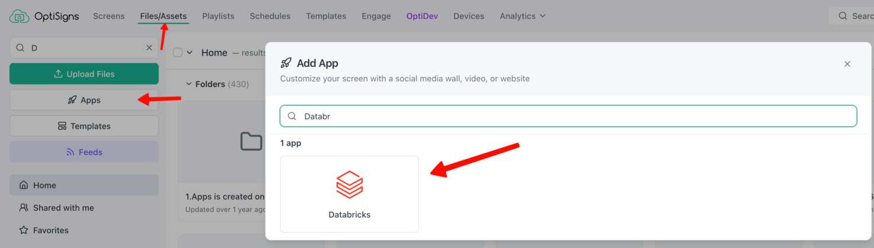Image resolution: width=874 pixels, height=248 pixels.
Task: Tick the select-all checkbox next to Home
Action: tap(178, 53)
